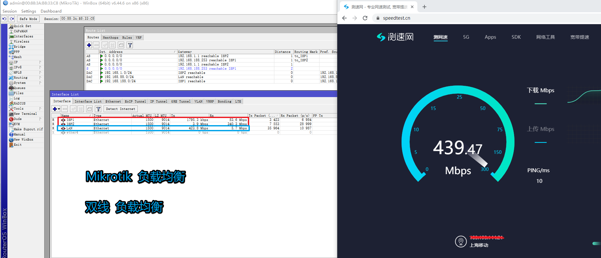The image size is (601, 258).
Task: Remove selected route with minus icon
Action: click(96, 45)
